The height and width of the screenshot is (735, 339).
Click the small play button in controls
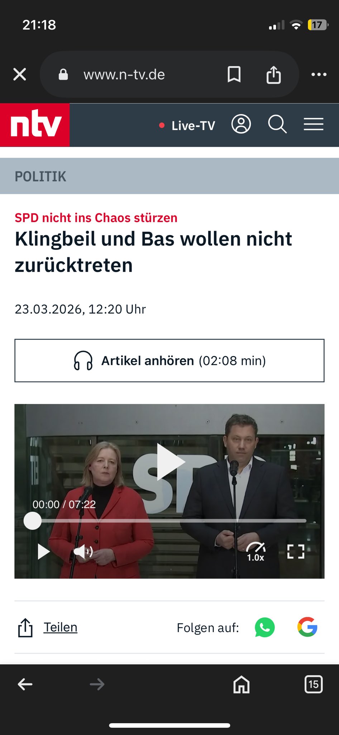coord(44,552)
